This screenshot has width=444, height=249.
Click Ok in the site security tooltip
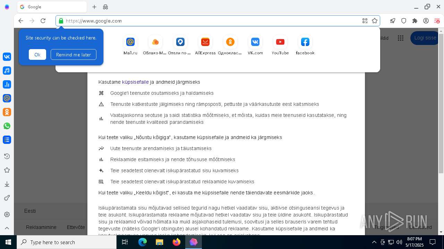(x=37, y=55)
